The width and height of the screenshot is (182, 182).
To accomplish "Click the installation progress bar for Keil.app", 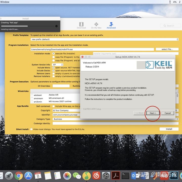I will (28, 26).
